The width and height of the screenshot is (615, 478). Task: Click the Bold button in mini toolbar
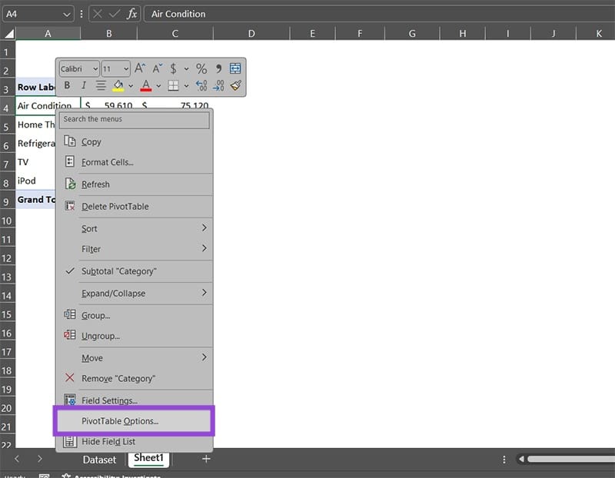tap(67, 85)
